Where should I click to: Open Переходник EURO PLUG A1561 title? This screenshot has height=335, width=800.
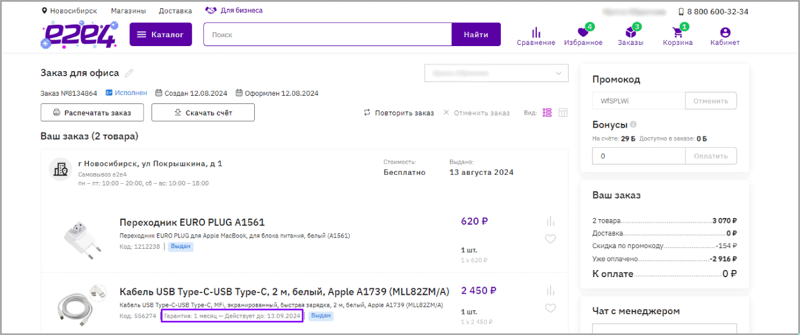pyautogui.click(x=192, y=223)
